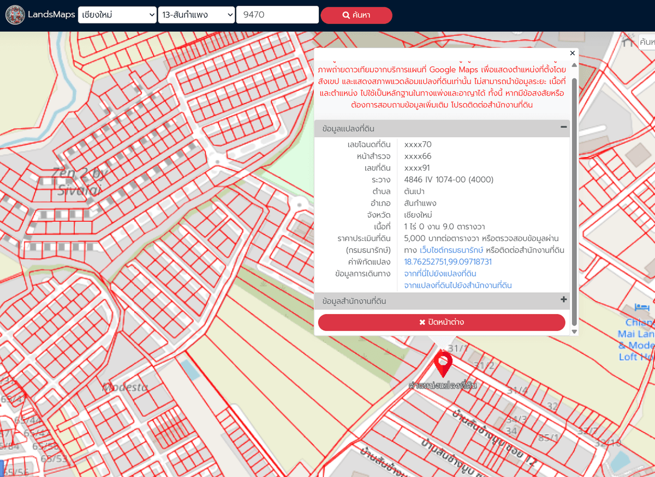Viewport: 655px width, 477px height.
Task: Click the red ปิดหน้าต่าง button
Action: (x=442, y=322)
